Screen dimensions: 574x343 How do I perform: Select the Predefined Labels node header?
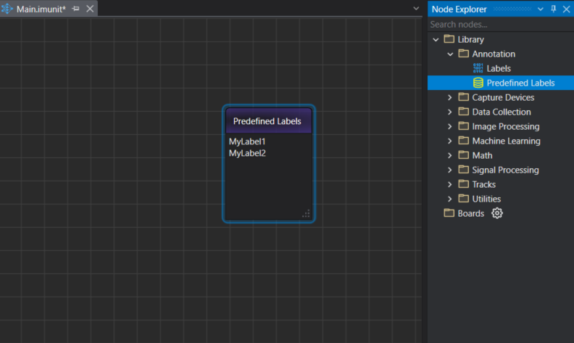(268, 121)
